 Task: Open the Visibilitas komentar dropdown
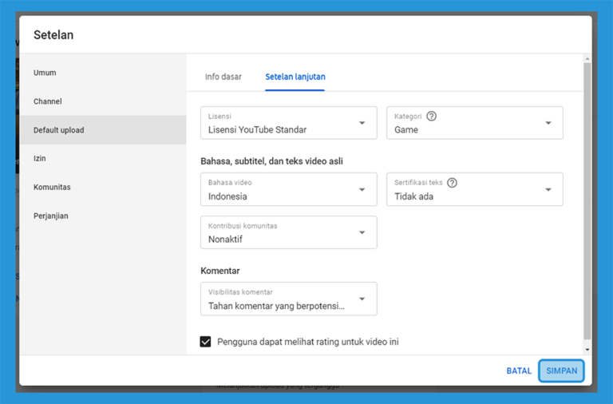[288, 299]
